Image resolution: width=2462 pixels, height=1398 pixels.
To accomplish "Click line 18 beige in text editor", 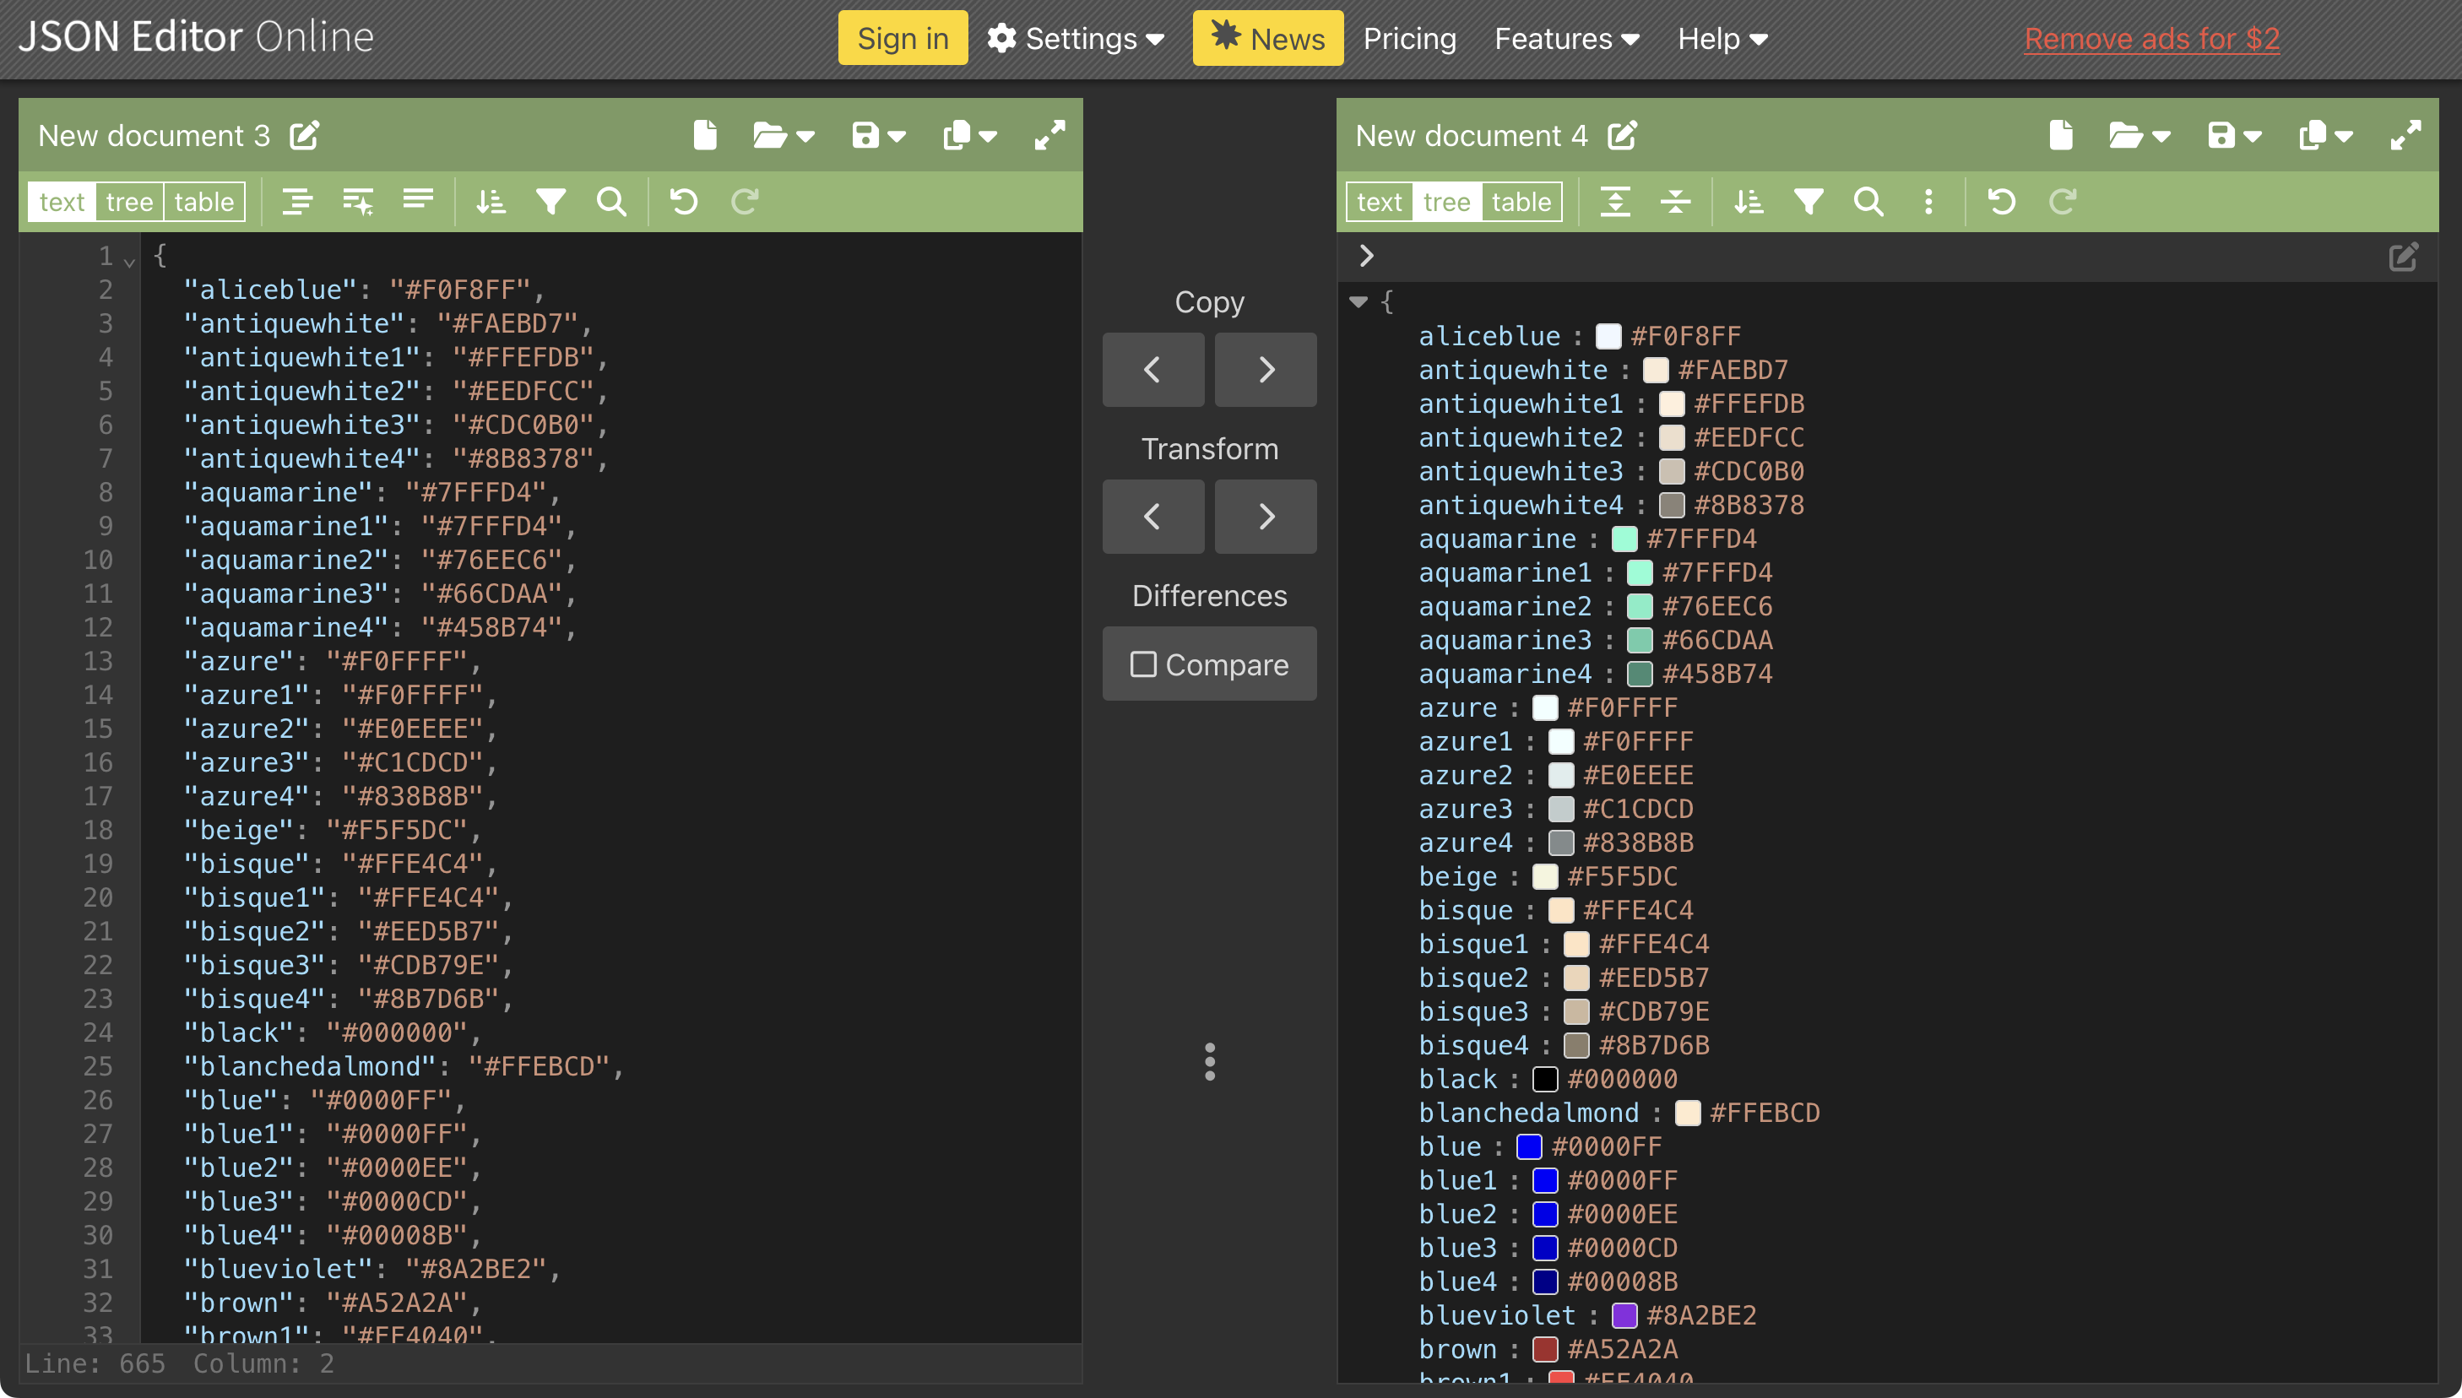I will coord(331,830).
